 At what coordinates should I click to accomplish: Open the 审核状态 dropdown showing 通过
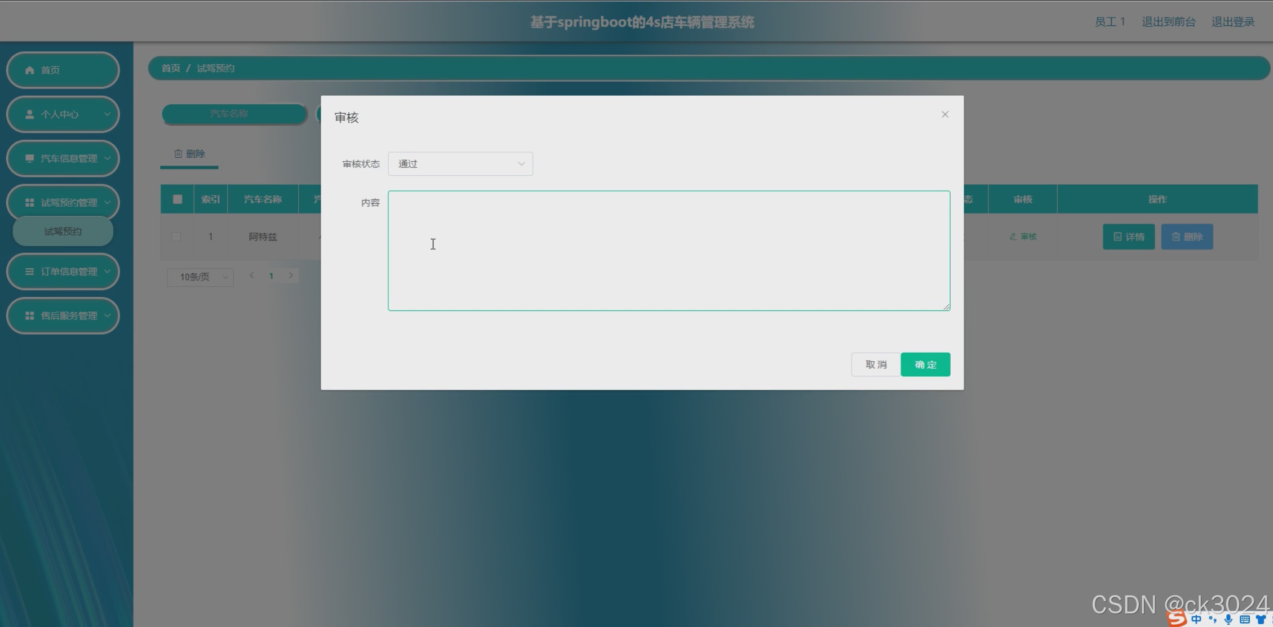coord(460,163)
